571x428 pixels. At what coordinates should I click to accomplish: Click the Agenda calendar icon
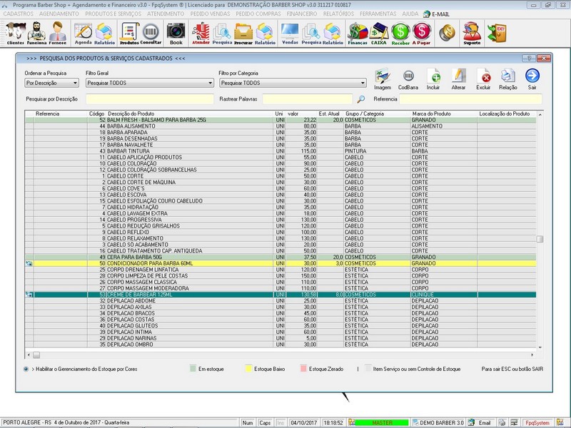pyautogui.click(x=84, y=32)
